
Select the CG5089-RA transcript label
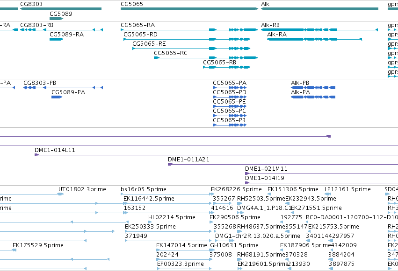[66, 35]
